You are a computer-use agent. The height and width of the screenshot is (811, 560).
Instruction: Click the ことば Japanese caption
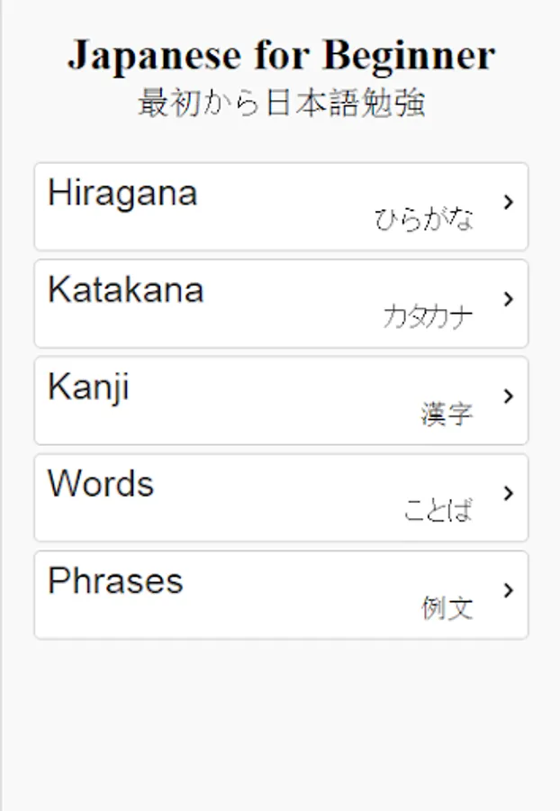coord(438,511)
